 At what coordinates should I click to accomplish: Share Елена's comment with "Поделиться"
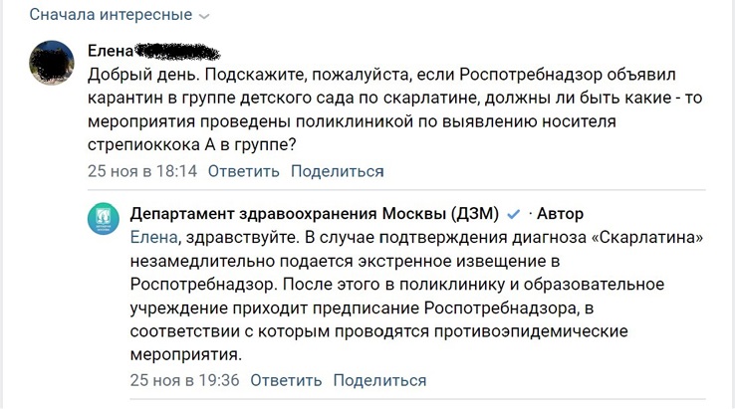point(337,171)
